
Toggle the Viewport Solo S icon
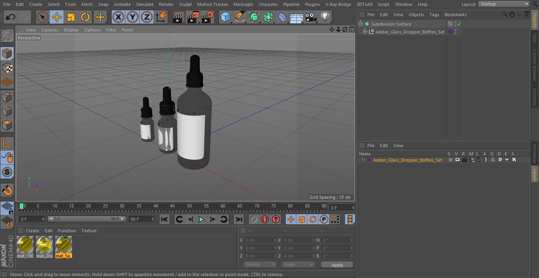tap(7, 172)
